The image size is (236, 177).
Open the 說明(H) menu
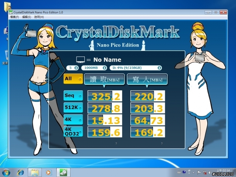39,17
